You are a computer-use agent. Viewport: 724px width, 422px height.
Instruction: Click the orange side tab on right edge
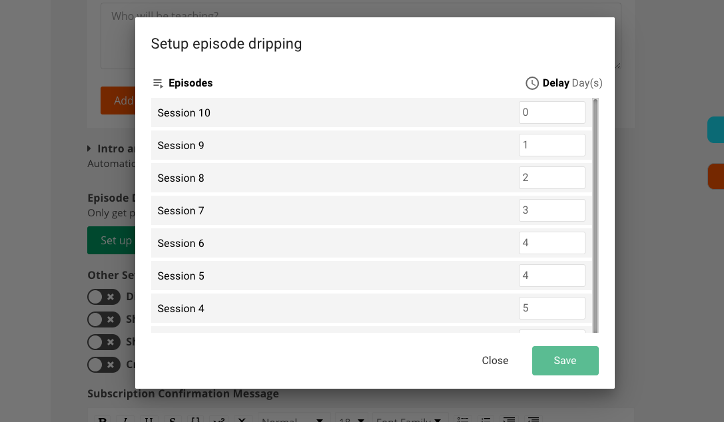(x=716, y=176)
